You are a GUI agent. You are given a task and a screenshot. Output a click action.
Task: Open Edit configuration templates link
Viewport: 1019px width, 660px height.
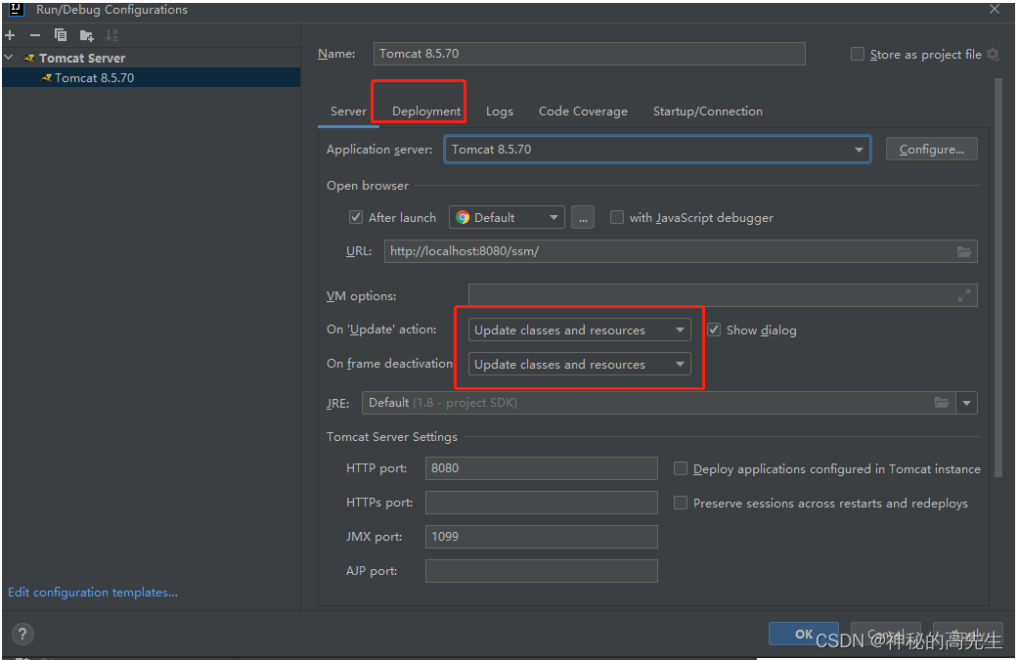pos(93,593)
